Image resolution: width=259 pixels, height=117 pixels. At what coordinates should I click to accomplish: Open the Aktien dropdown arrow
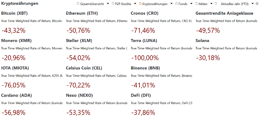pos(211,4)
